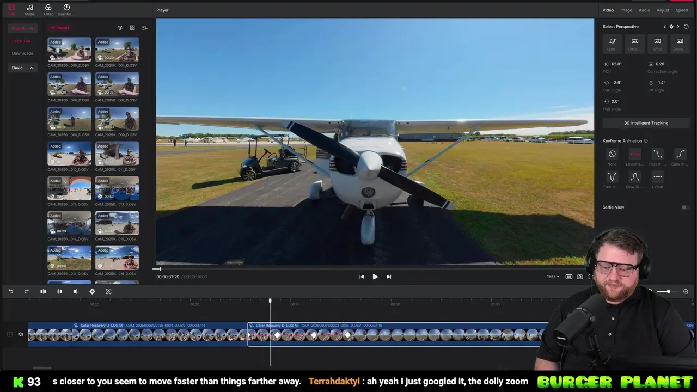
Task: Add perspective keyframe diamond
Action: pos(671,27)
